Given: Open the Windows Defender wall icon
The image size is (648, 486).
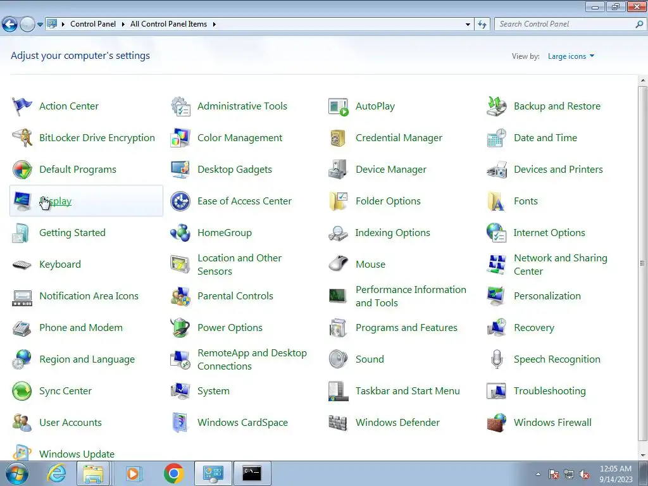Looking at the screenshot, I should click(339, 422).
